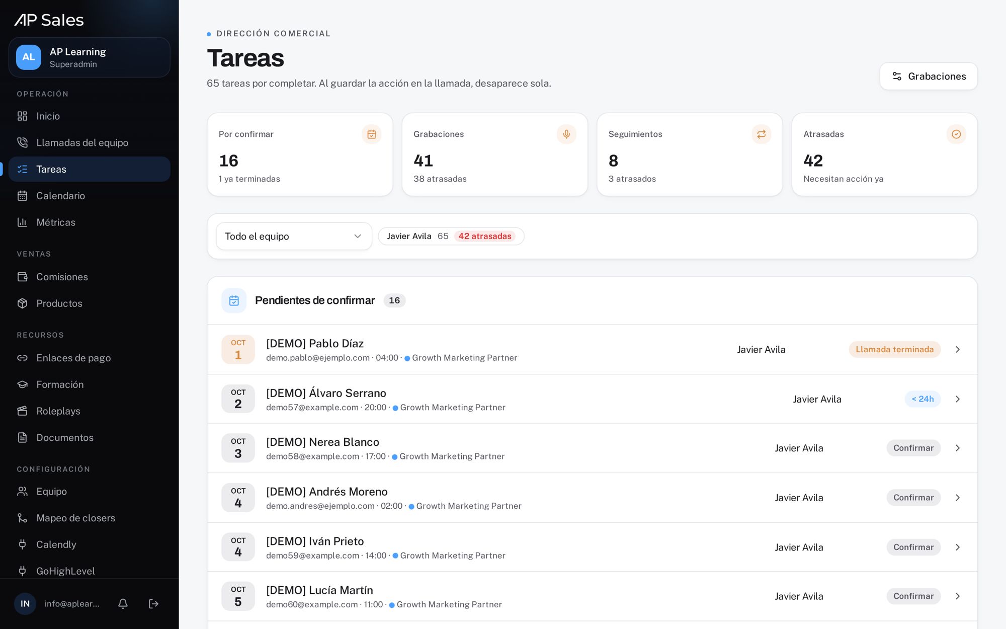Open Calendly integration settings
1006x629 pixels.
tap(90, 544)
